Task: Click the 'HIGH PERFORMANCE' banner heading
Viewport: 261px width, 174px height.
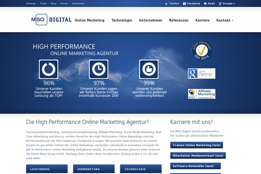Action: [x=64, y=47]
